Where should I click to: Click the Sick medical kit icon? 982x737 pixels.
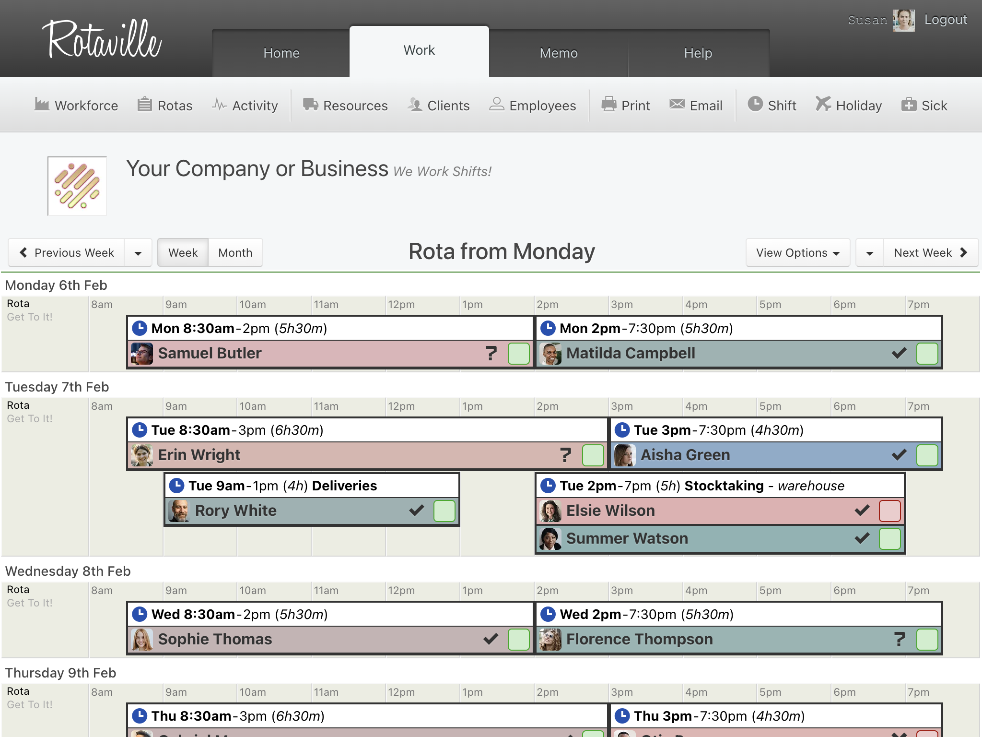tap(909, 104)
